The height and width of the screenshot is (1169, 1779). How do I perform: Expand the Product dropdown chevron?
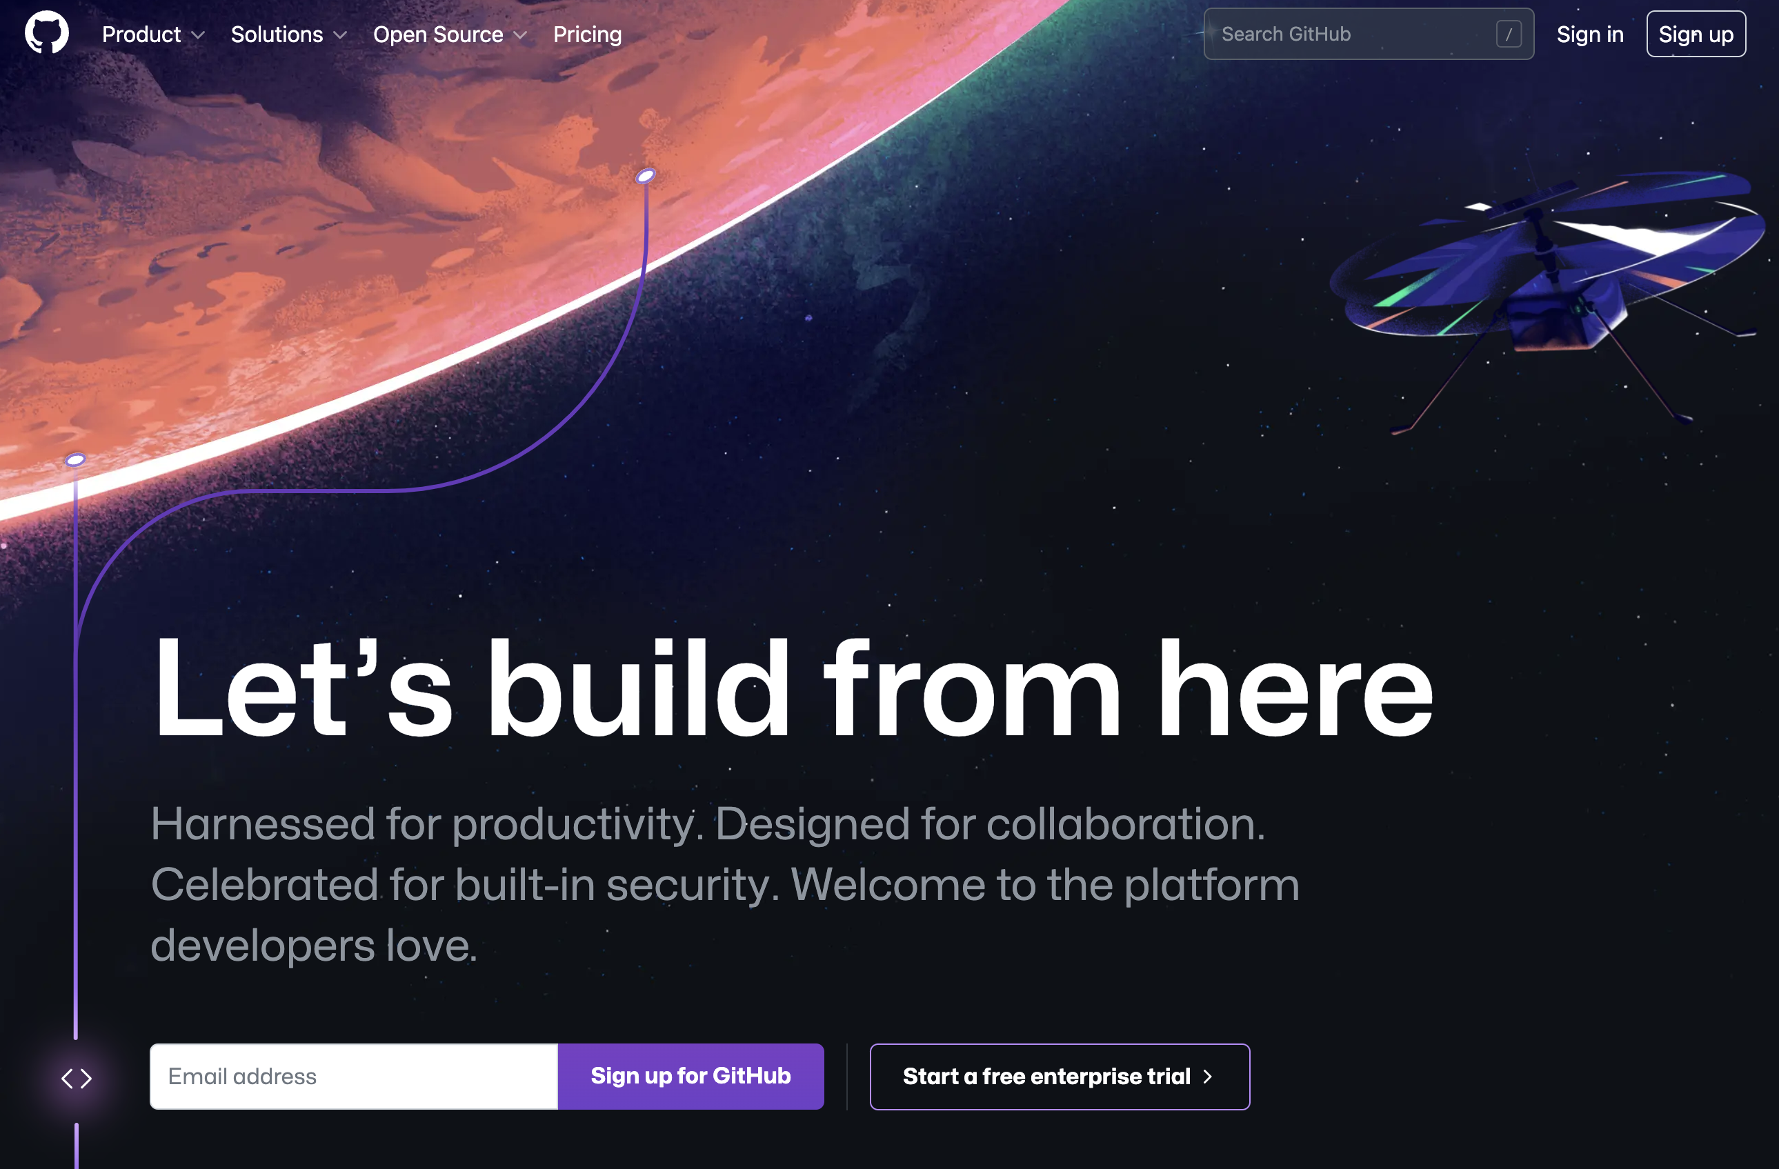(x=198, y=35)
